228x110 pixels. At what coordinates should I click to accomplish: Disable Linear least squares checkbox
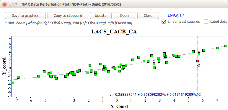(164, 22)
